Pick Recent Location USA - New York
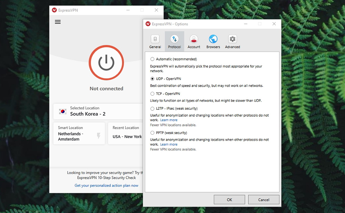Screen dimensions: 345x213 coord(126,134)
